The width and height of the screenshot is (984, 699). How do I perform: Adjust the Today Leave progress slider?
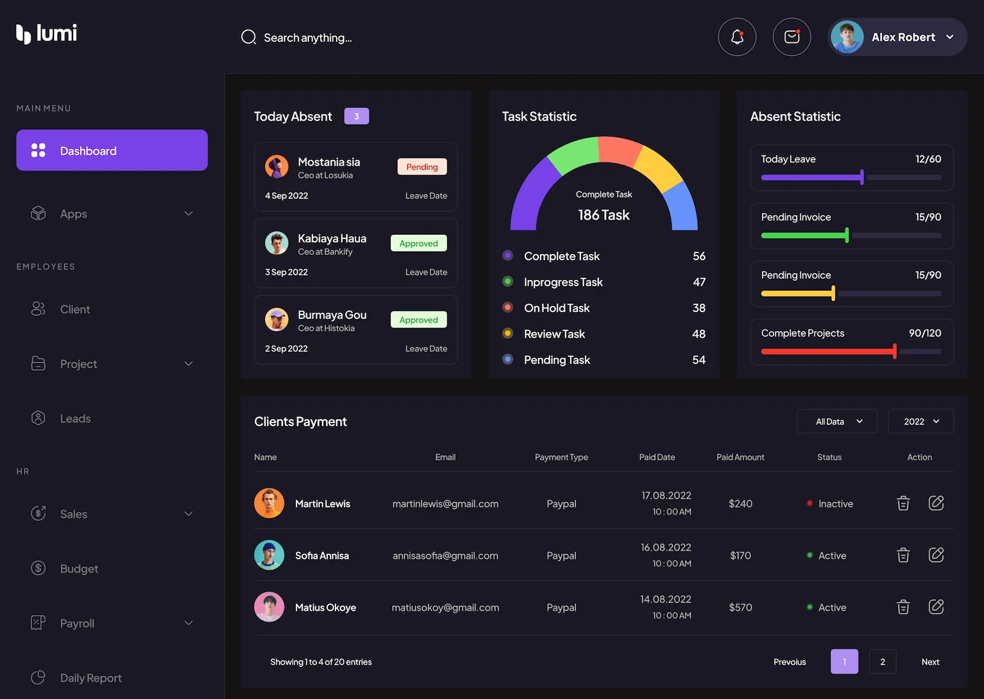pos(862,177)
